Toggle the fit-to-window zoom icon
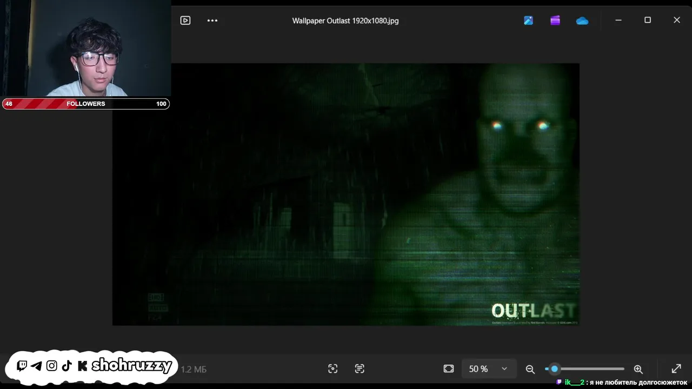692x389 pixels. pos(449,368)
